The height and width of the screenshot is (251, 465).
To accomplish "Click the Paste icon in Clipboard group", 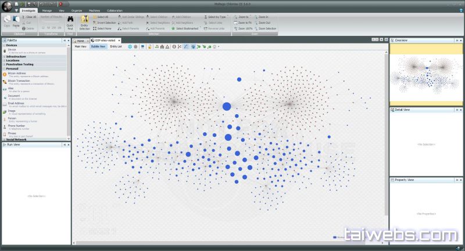I will pos(17,20).
